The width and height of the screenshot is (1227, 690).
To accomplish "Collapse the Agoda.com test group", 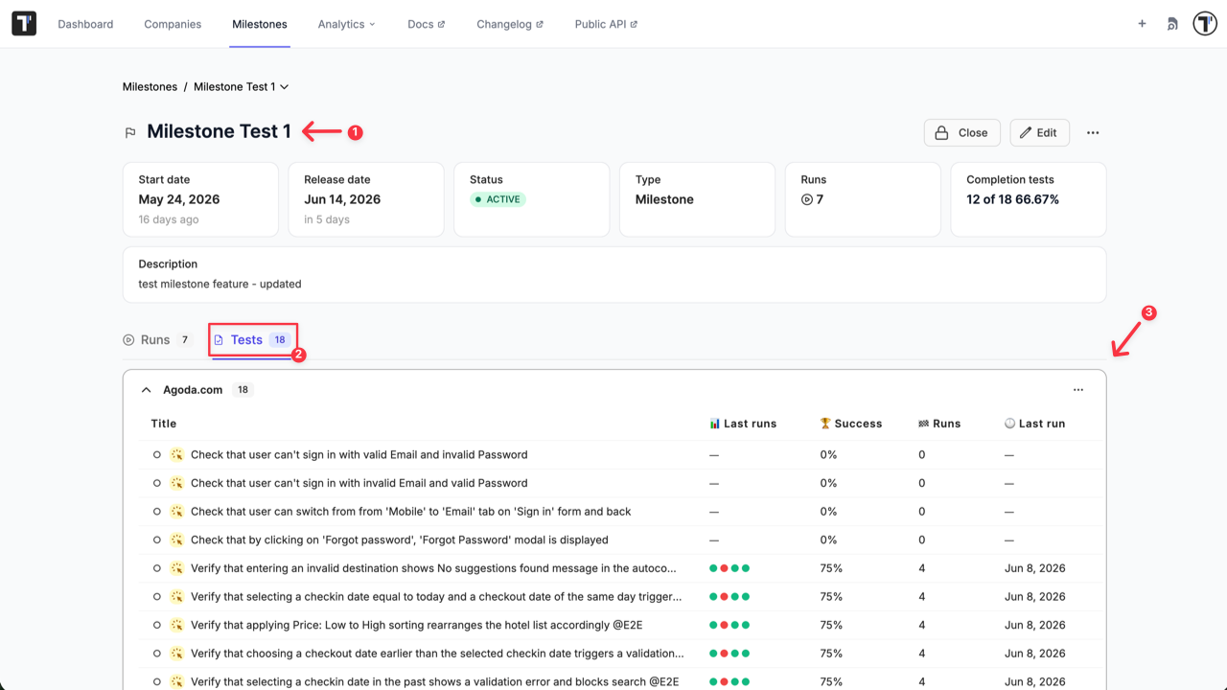I will coord(147,390).
